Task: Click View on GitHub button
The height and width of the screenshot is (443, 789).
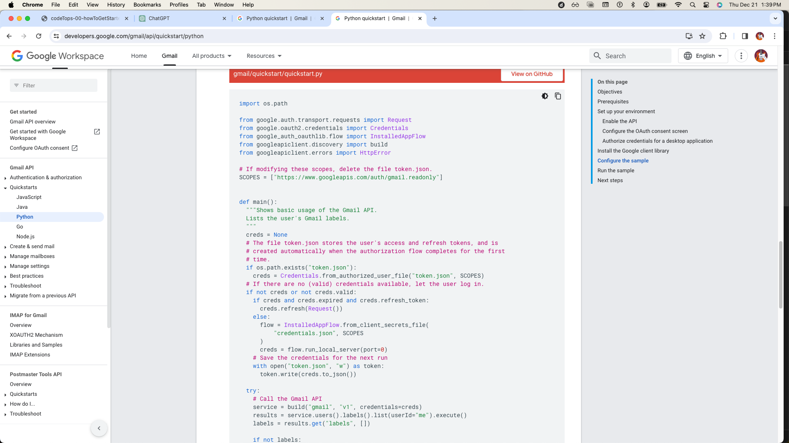Action: click(x=532, y=74)
